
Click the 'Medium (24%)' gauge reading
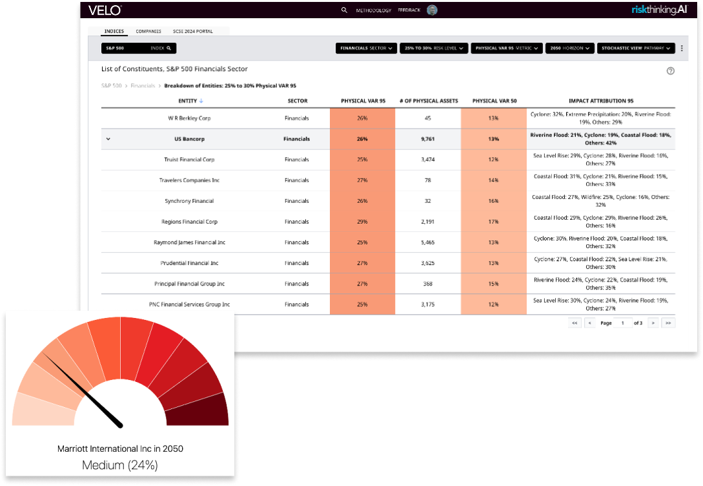[x=120, y=465]
